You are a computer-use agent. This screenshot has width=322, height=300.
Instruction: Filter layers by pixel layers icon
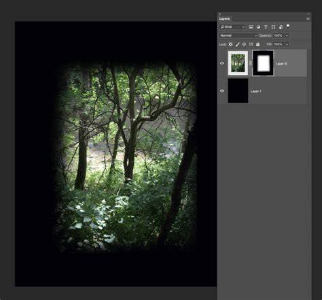251,27
